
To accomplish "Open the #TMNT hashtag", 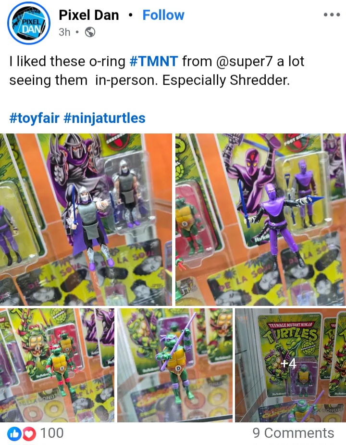I will (154, 61).
